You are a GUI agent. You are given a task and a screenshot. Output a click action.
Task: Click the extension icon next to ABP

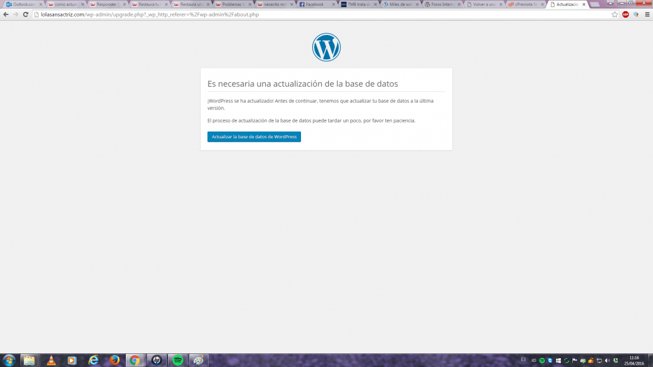pos(636,15)
